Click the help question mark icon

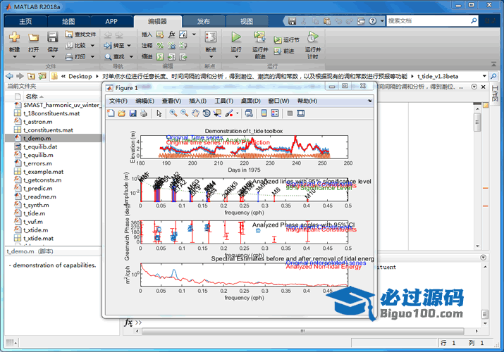coord(372,21)
